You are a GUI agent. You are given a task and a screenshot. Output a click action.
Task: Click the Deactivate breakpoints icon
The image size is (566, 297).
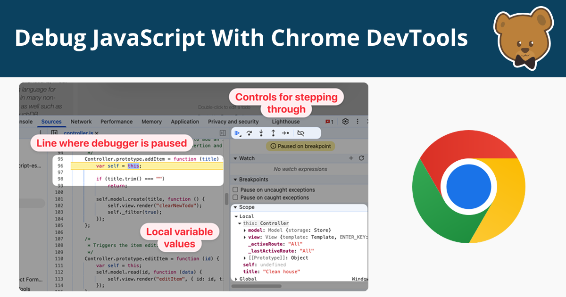(300, 133)
